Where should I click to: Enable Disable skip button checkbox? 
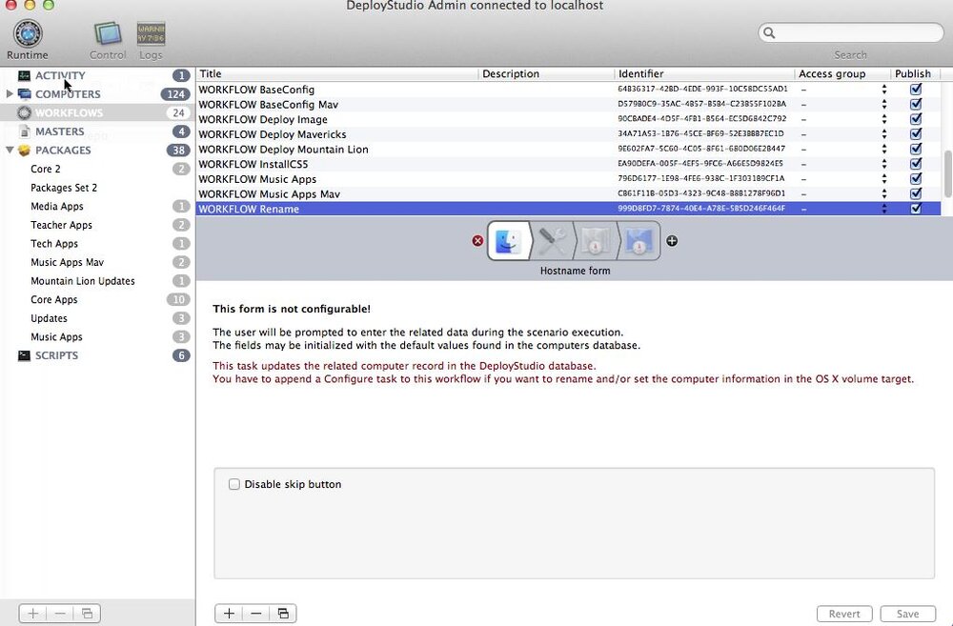pos(234,484)
